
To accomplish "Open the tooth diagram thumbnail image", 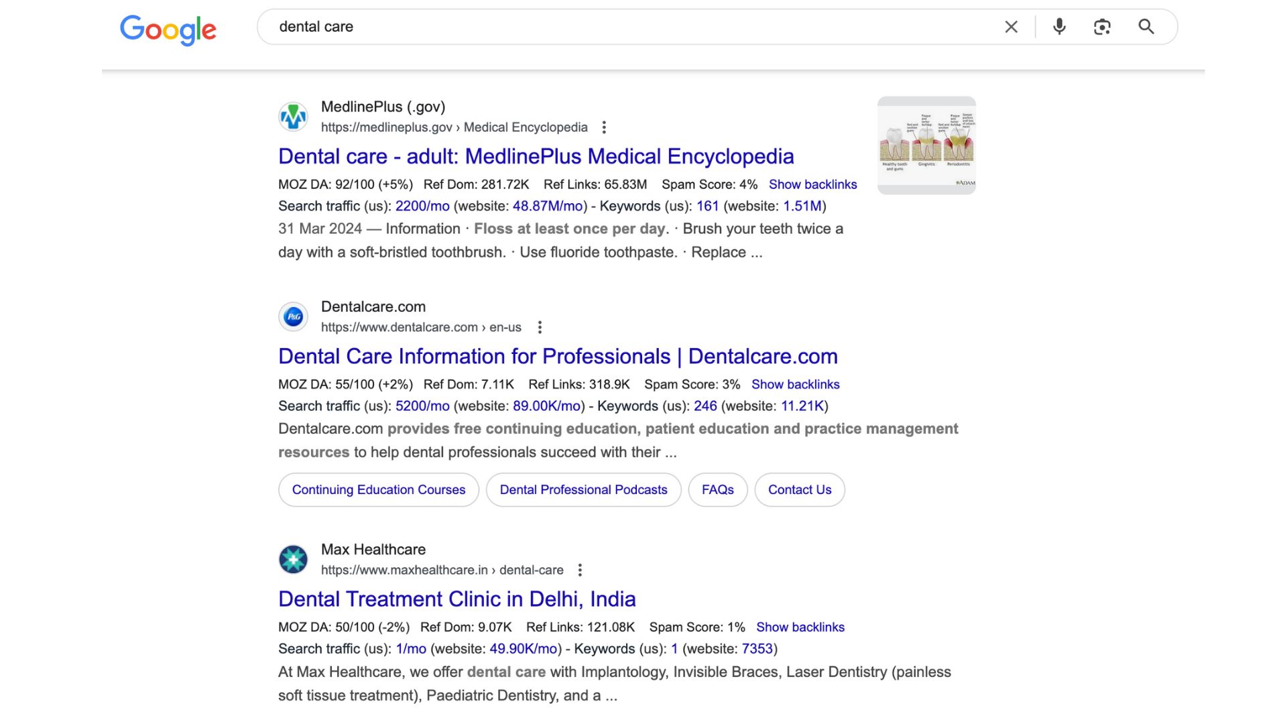I will (926, 145).
